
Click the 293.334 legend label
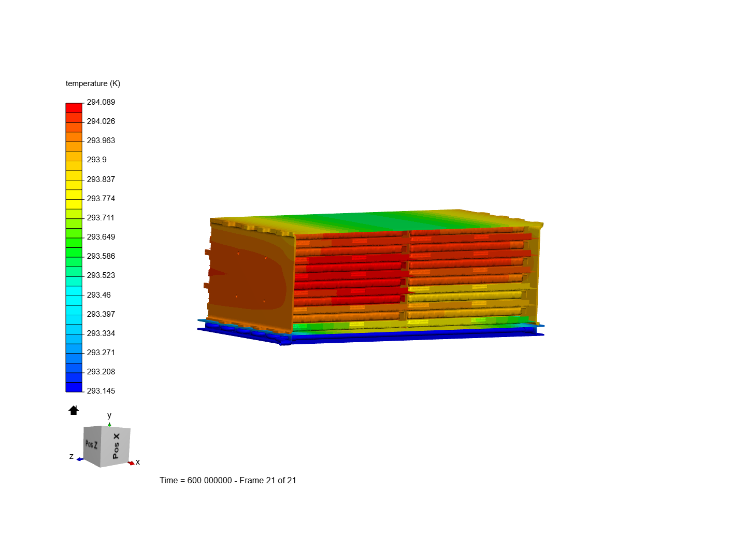pos(101,333)
